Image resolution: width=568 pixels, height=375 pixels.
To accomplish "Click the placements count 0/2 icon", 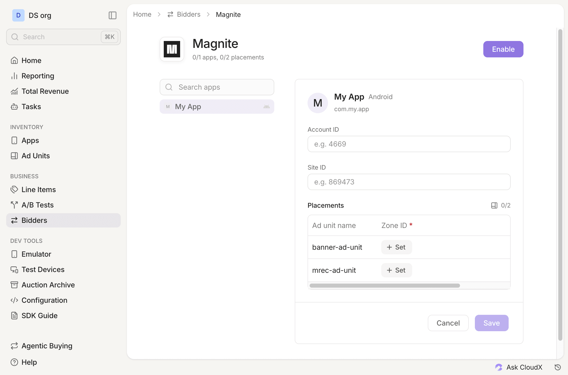I will point(494,205).
